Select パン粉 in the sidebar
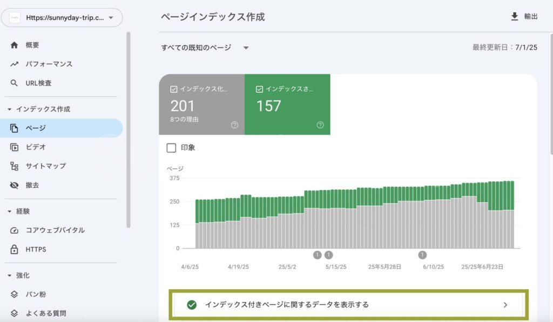Screen dimensions: 553x322 click(36, 294)
